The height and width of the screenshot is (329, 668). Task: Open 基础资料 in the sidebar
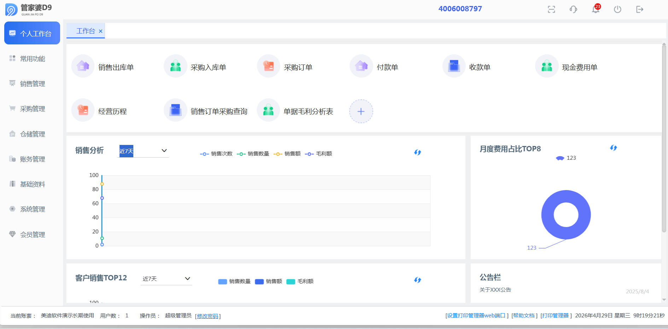pos(32,184)
